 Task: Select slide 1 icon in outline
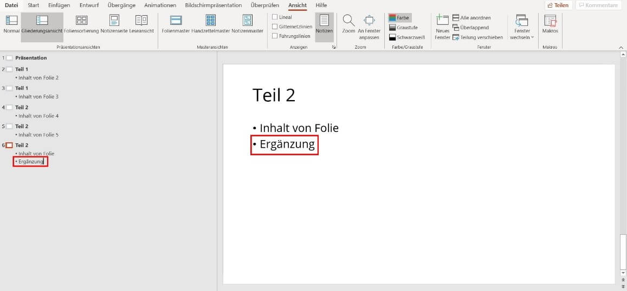pos(9,58)
